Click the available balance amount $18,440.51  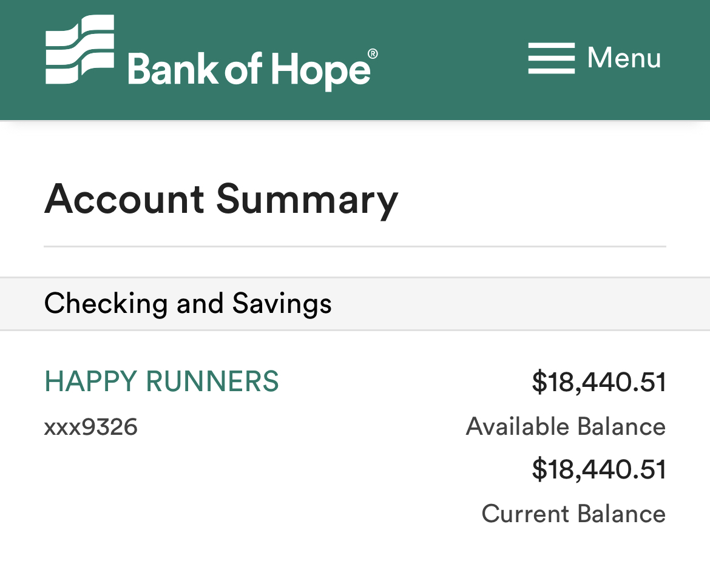click(x=599, y=383)
